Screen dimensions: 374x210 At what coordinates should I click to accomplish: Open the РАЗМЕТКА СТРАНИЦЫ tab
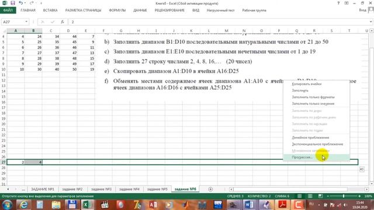pyautogui.click(x=83, y=10)
